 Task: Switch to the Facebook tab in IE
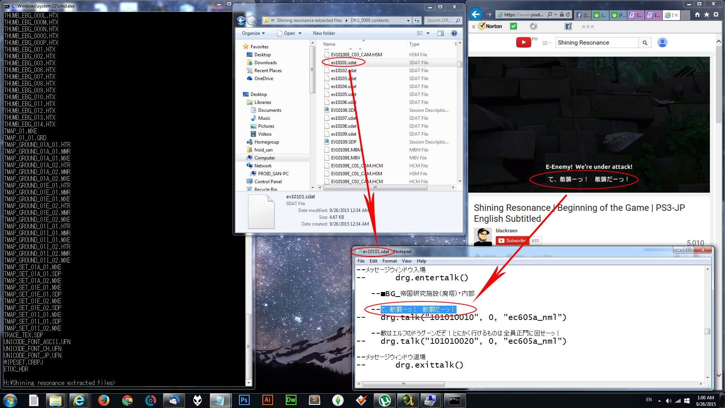tap(583, 15)
